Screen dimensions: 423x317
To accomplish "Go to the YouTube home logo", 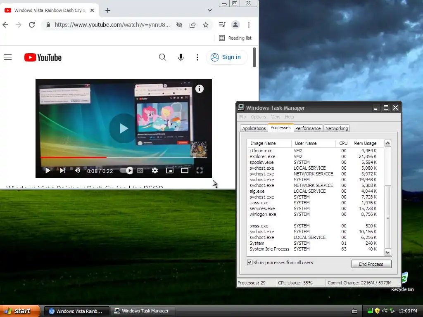I will click(x=43, y=57).
